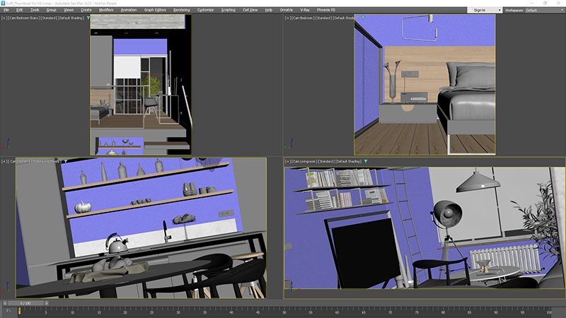Screen dimensions: 566x318
Task: Click [+] in Cam Livingroom viewport
Action: (x=287, y=162)
